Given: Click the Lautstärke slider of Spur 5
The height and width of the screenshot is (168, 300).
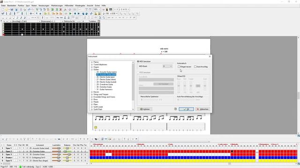Looking at the screenshot, I should (x=56, y=161).
